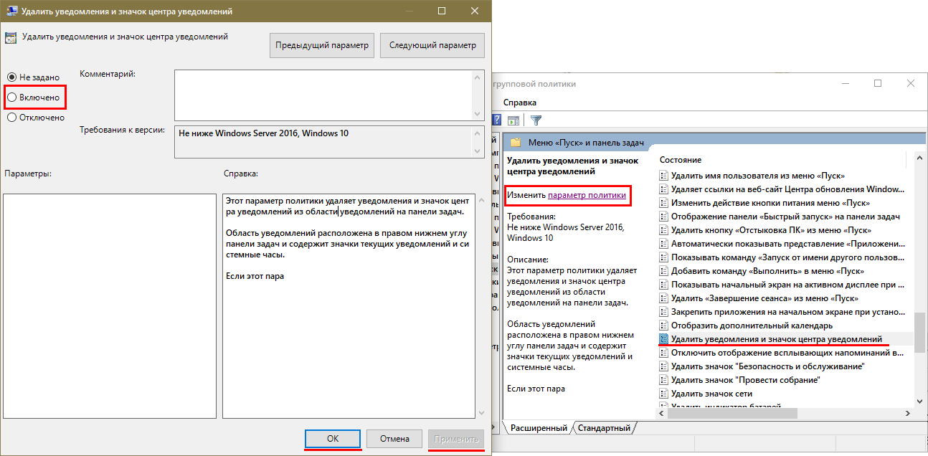Open system menu icon of policy dialog title
Image resolution: width=928 pixels, height=456 pixels.
tap(11, 12)
